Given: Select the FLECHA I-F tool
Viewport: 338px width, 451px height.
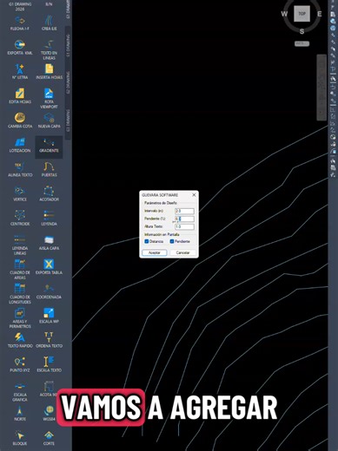Looking at the screenshot, I should [20, 23].
